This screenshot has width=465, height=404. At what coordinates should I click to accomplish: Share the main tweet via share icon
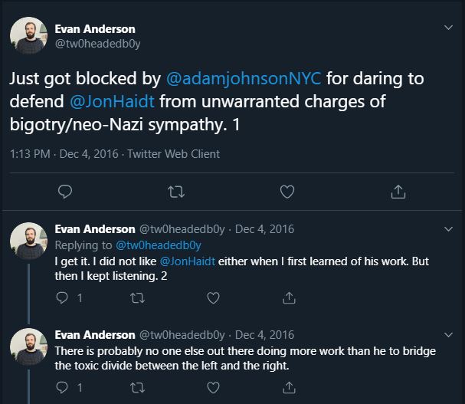tap(398, 192)
